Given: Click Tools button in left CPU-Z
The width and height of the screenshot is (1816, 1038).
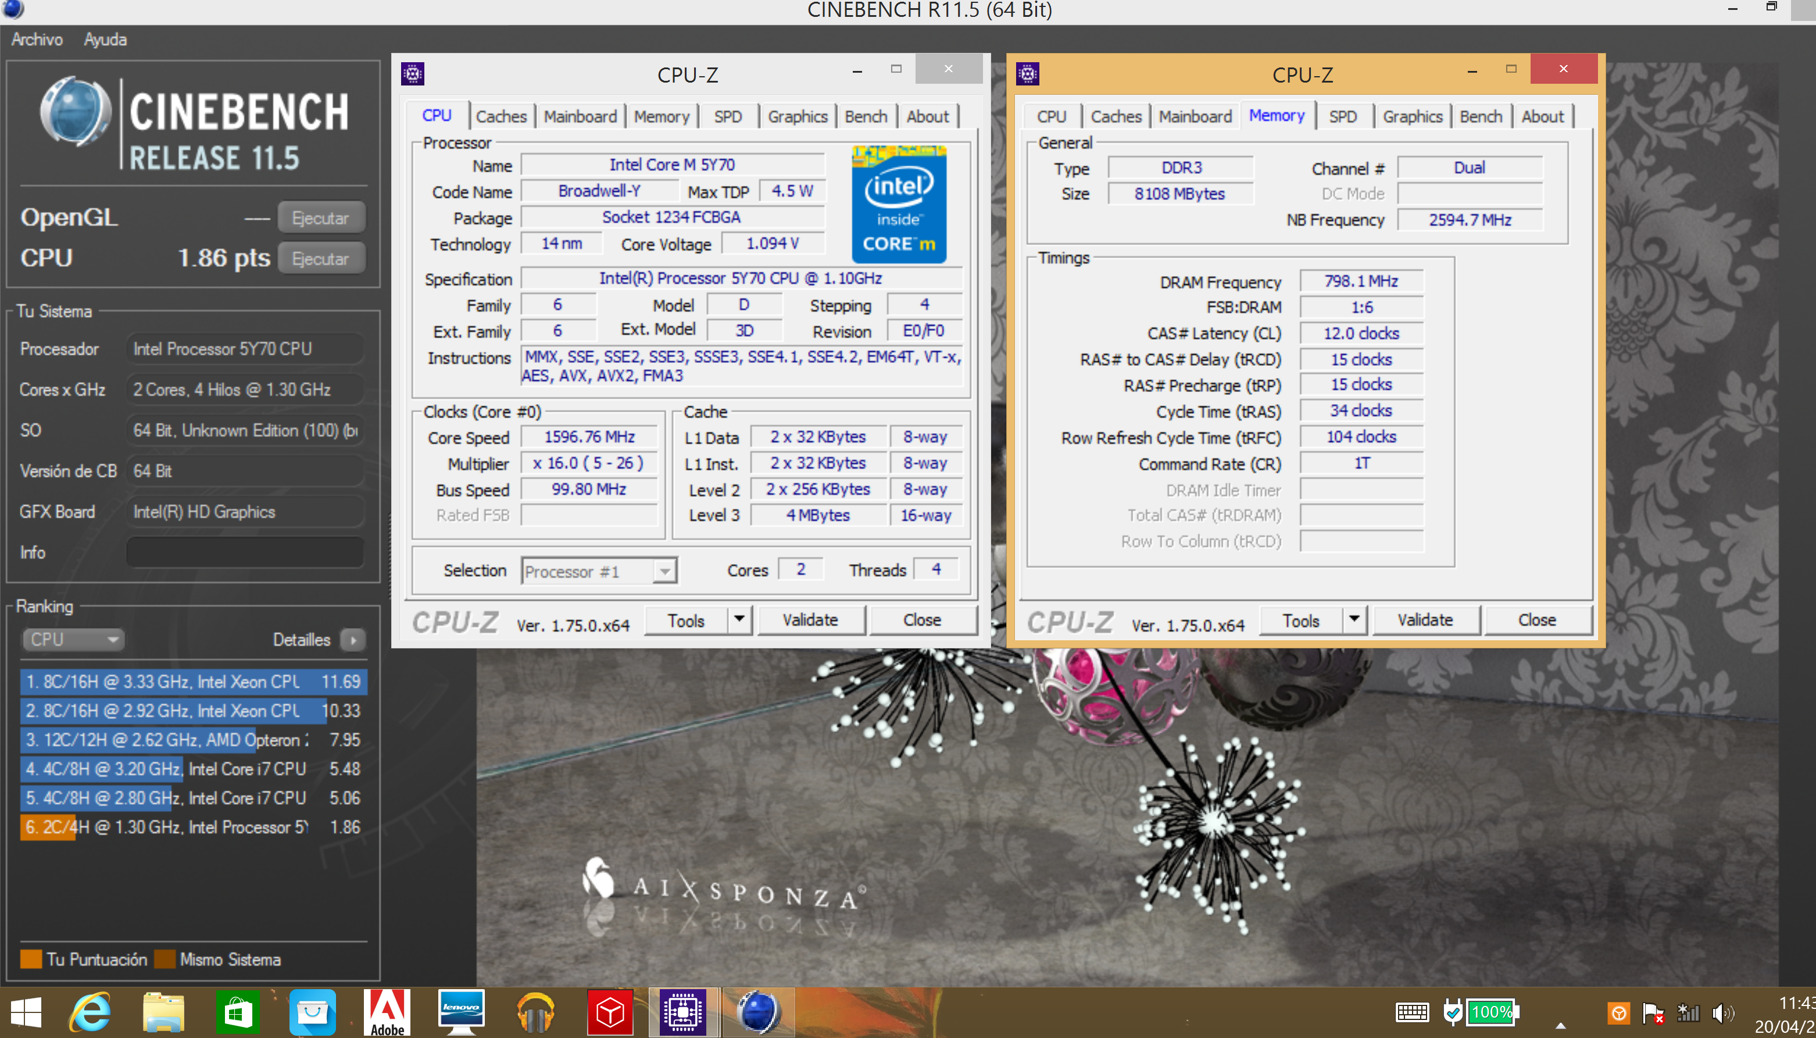Looking at the screenshot, I should click(x=686, y=620).
